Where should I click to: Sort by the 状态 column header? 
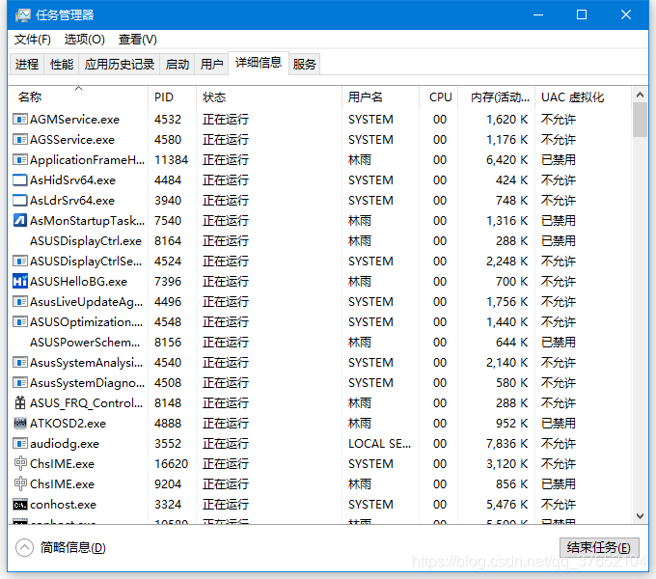point(269,97)
